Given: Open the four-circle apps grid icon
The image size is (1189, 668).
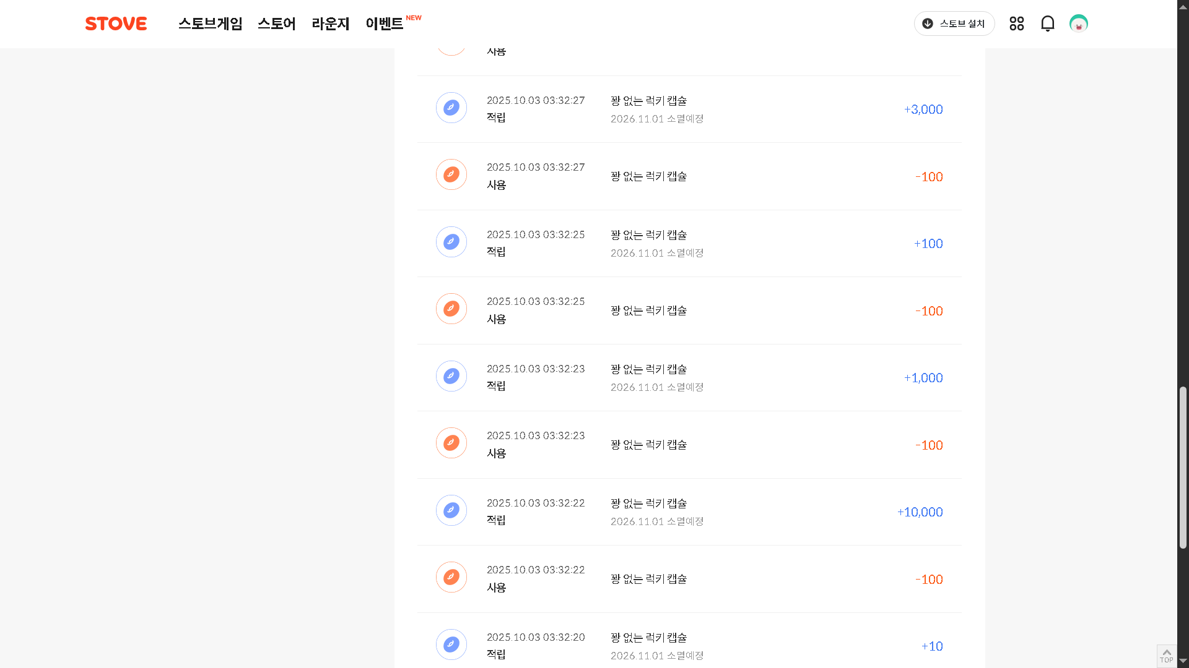Looking at the screenshot, I should click(1016, 24).
